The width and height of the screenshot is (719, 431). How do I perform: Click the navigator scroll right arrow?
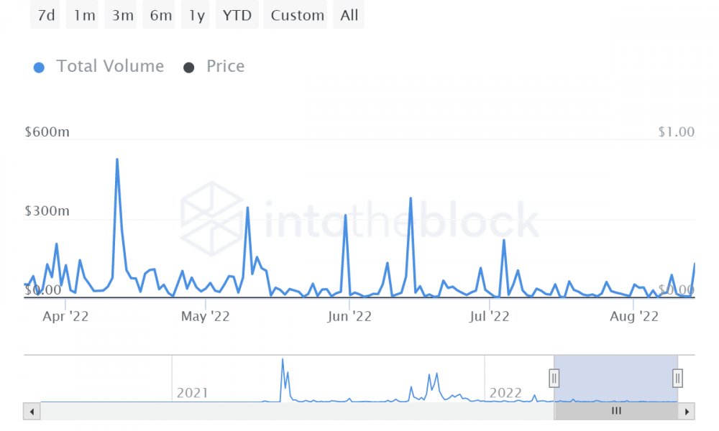click(x=687, y=412)
